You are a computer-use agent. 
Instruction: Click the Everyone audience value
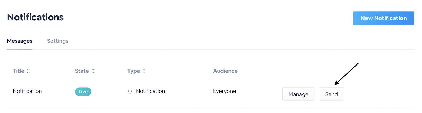(224, 91)
